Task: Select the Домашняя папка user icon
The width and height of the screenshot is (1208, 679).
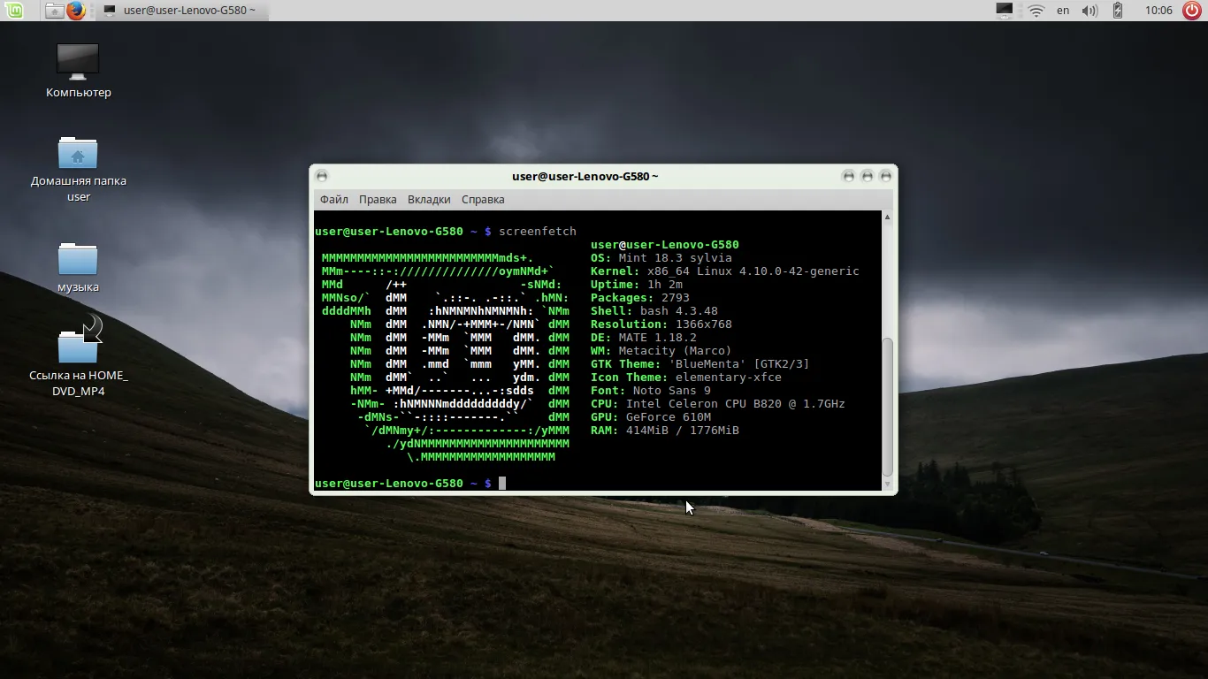Action: (x=78, y=169)
